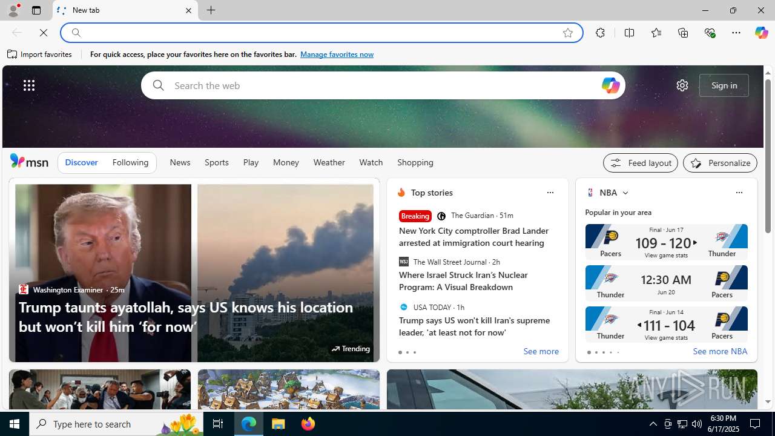
Task: Open Israel Struck Iran's Nuclear Program story
Action: [463, 281]
